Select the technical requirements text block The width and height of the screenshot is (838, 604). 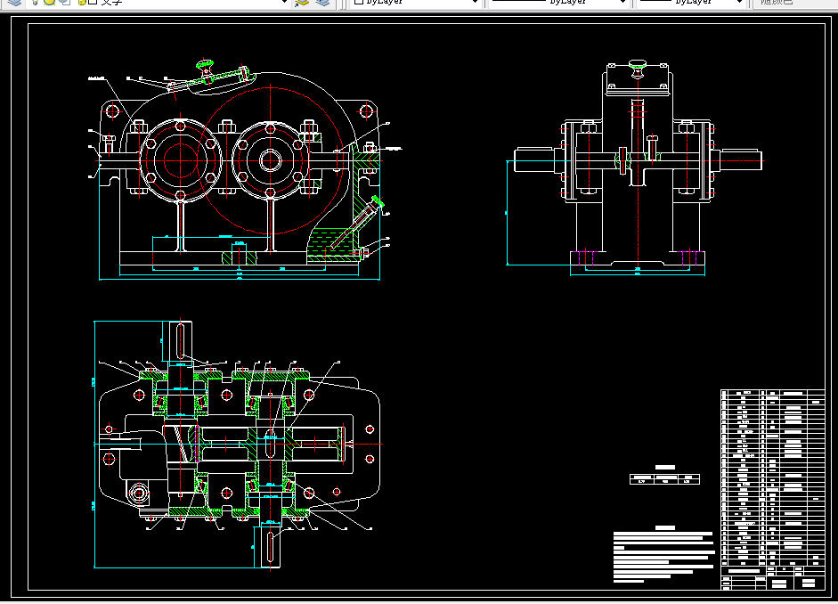click(x=663, y=556)
